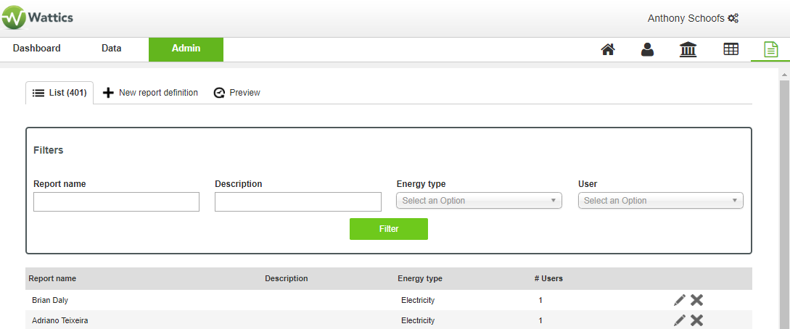The image size is (790, 329).
Task: Delete the Brian Daly report
Action: coord(696,300)
